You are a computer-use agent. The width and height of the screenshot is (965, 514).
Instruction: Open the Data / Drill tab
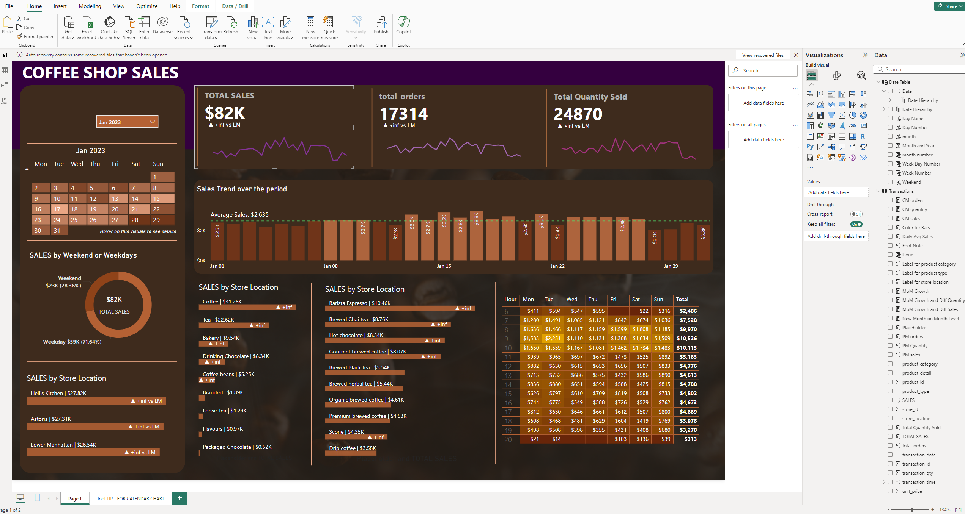[x=235, y=6]
